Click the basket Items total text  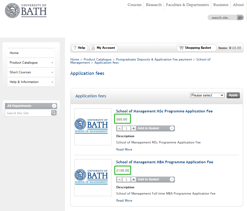coord(230,48)
